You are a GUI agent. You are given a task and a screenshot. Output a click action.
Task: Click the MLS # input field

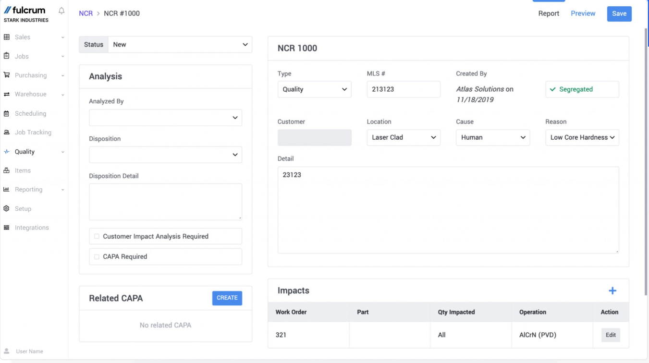[403, 89]
